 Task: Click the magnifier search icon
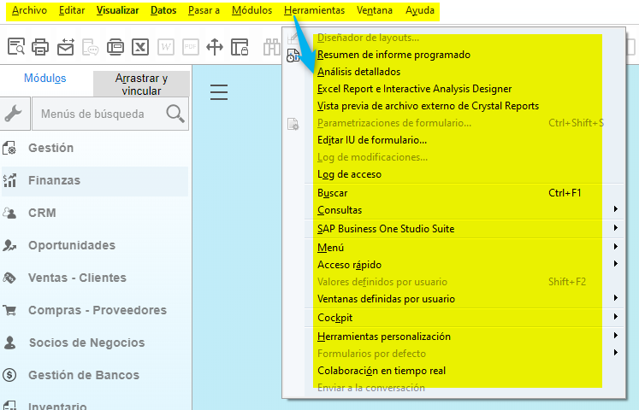pos(175,114)
